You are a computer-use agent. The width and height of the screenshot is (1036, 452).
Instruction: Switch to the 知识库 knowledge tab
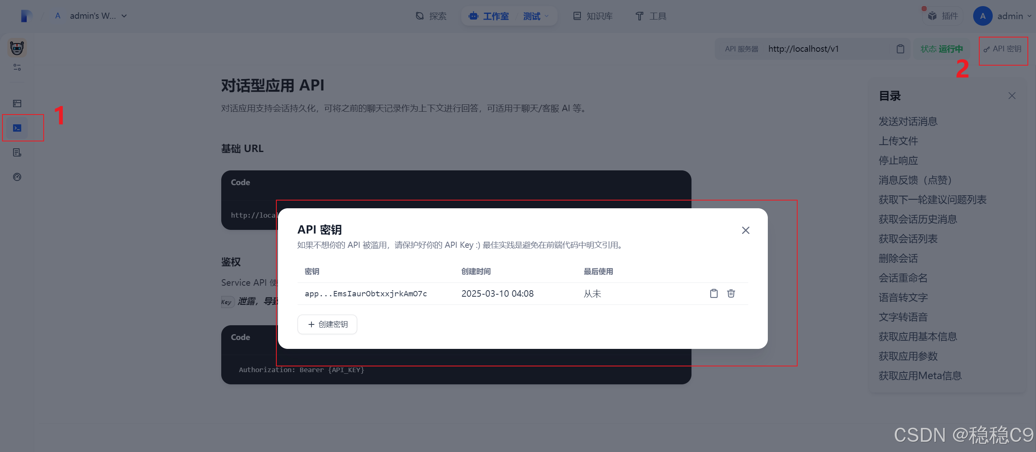pos(593,16)
